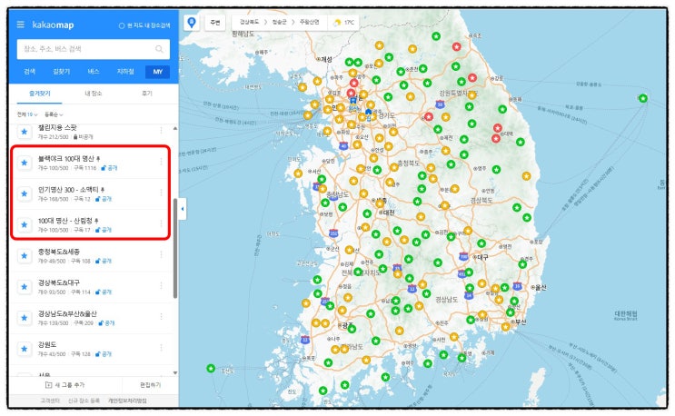The width and height of the screenshot is (675, 416).
Task: Switch to the 지하철 menu tab
Action: (125, 72)
